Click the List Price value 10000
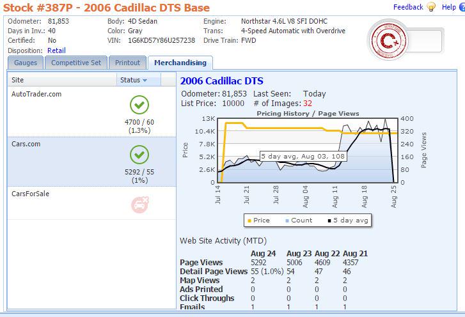Screen dimensions: 465x317 [x=233, y=104]
